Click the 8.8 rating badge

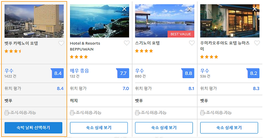point(188,73)
